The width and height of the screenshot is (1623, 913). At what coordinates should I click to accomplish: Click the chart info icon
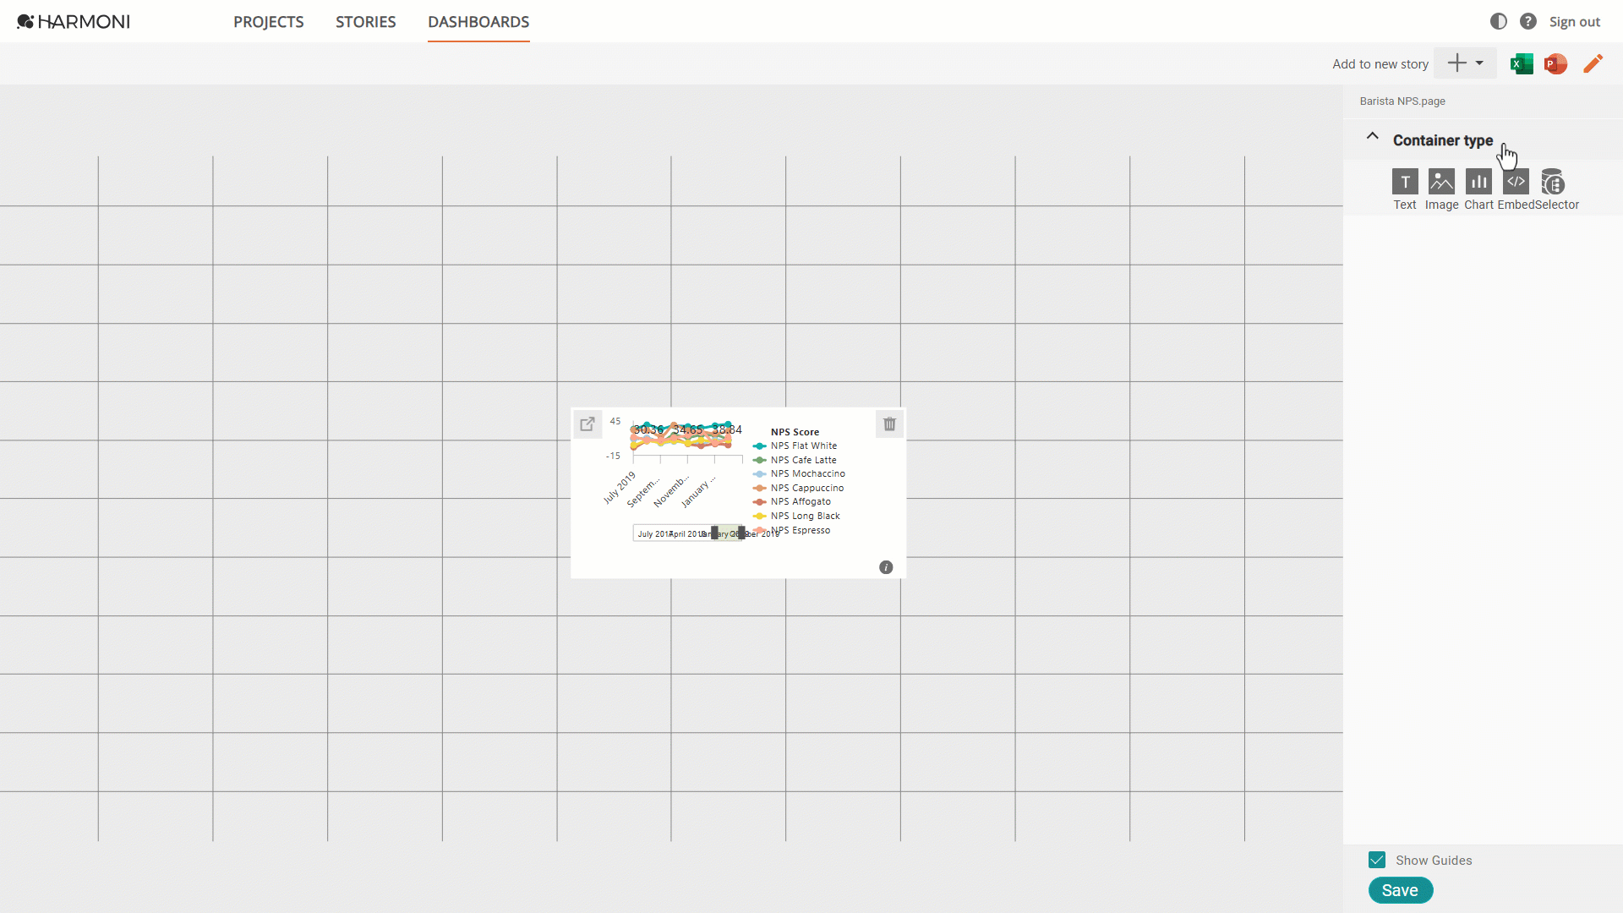click(x=886, y=567)
